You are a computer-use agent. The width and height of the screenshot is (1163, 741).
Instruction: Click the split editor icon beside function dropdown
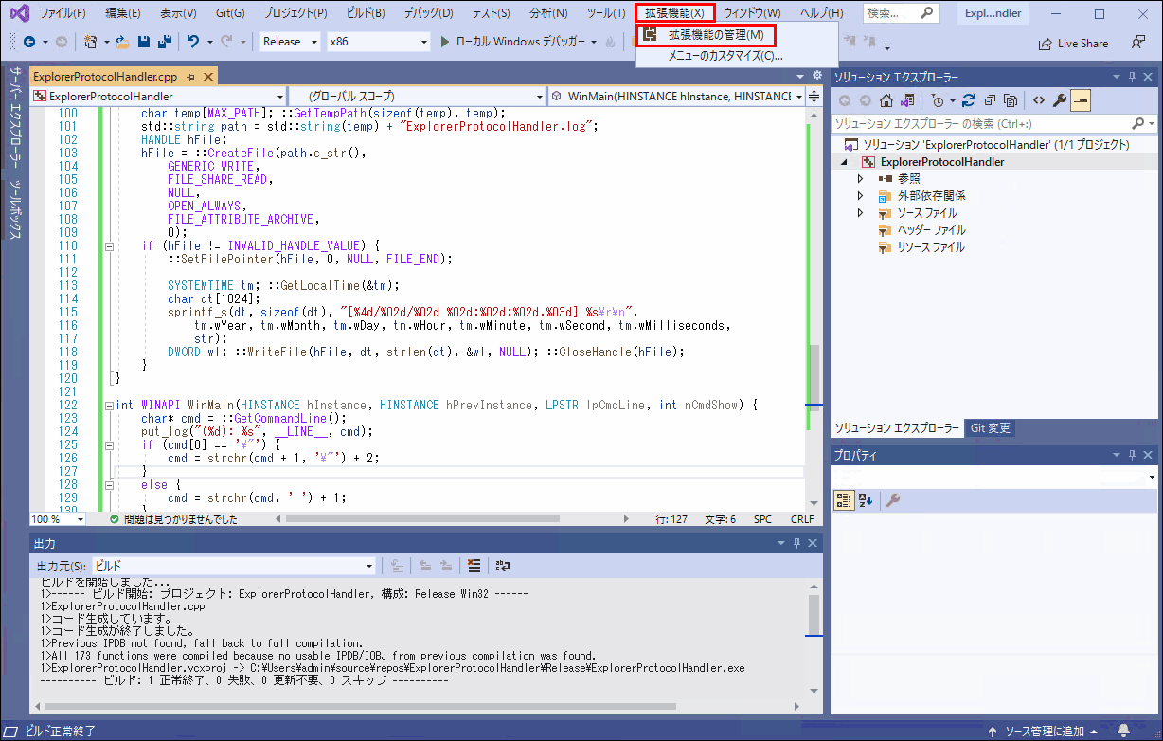click(815, 96)
